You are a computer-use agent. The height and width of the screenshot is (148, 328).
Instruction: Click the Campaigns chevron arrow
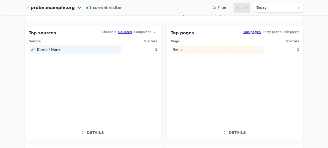click(x=154, y=32)
